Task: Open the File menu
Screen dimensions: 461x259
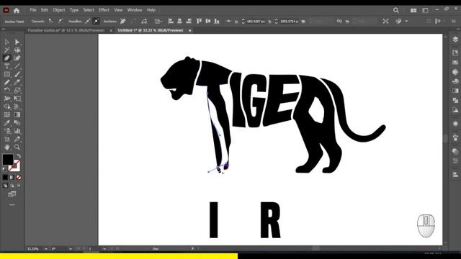Action: tap(33, 10)
